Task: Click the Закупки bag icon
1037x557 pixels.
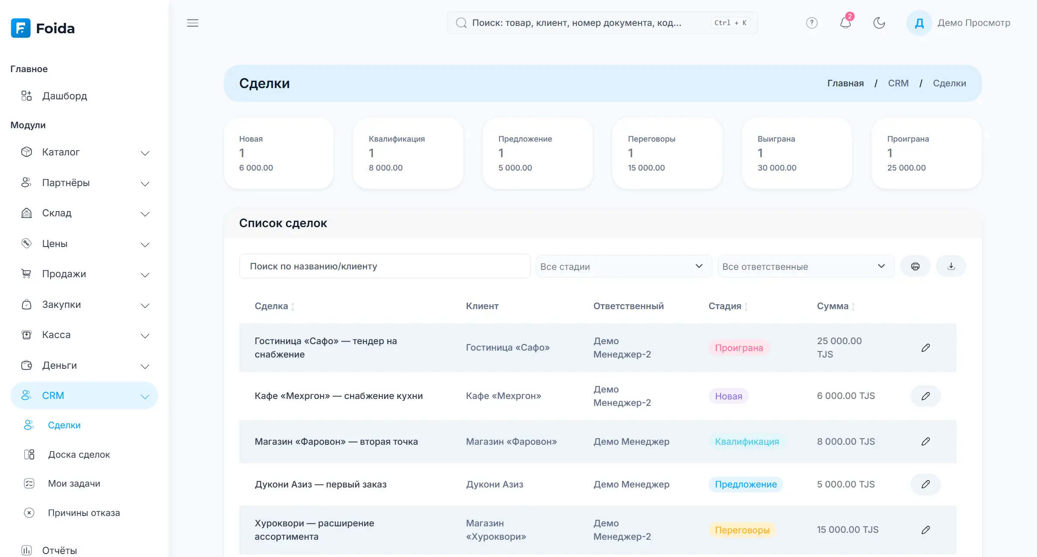Action: tap(26, 304)
